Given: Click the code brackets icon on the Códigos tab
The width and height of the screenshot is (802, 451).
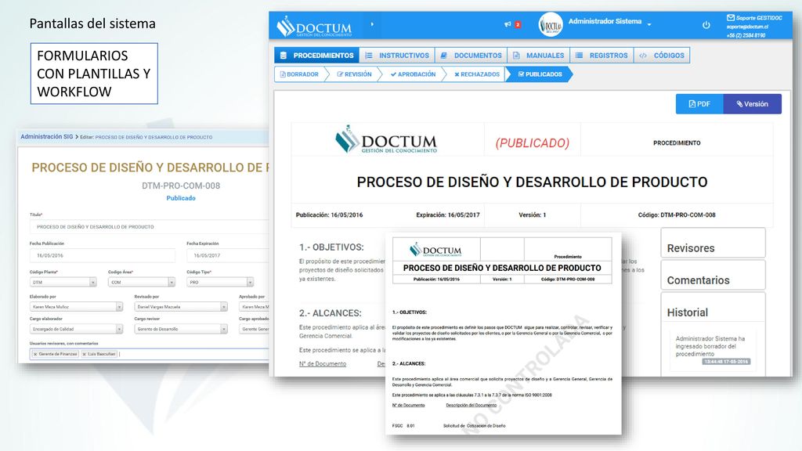Looking at the screenshot, I should click(643, 56).
